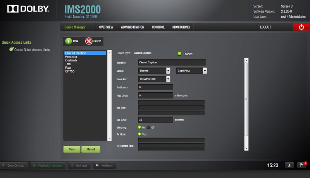Viewport: 310px width, 178px height.
Task: Select Closed Caption in device list
Action: tap(85, 53)
